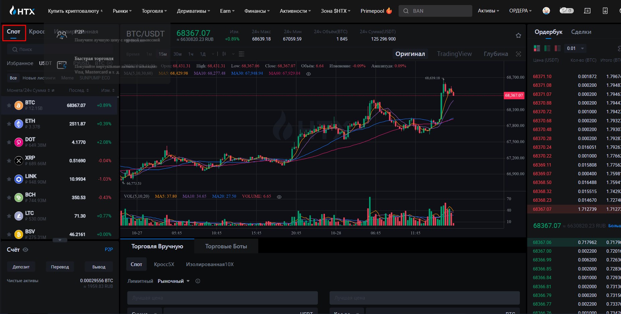
Task: Open the messages notification icon in header
Action: [587, 11]
